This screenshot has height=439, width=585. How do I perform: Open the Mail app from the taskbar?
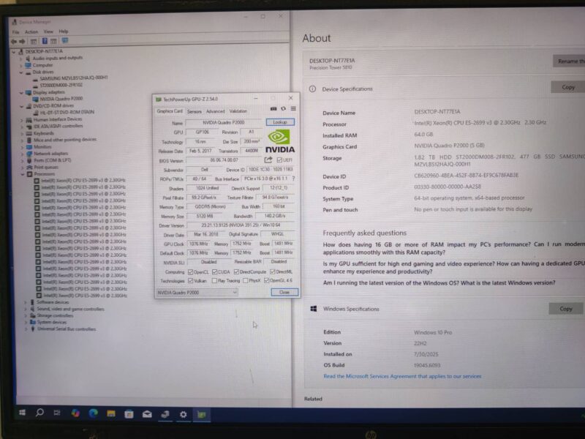[147, 414]
